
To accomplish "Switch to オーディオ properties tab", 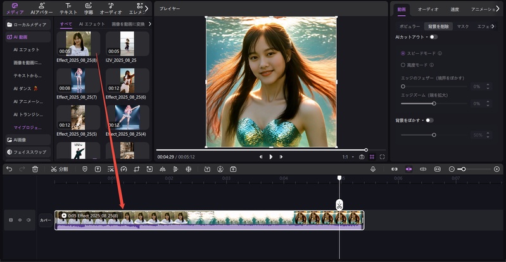I will [x=428, y=10].
